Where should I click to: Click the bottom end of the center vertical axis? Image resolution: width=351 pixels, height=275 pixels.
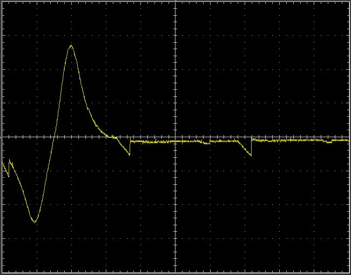tap(175, 272)
